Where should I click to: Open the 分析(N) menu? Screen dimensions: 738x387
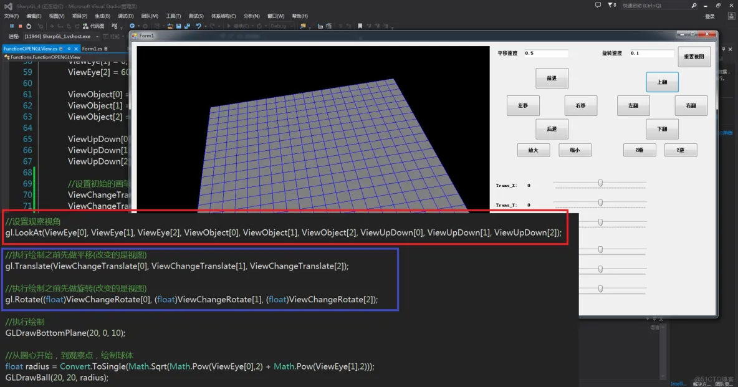click(x=251, y=16)
